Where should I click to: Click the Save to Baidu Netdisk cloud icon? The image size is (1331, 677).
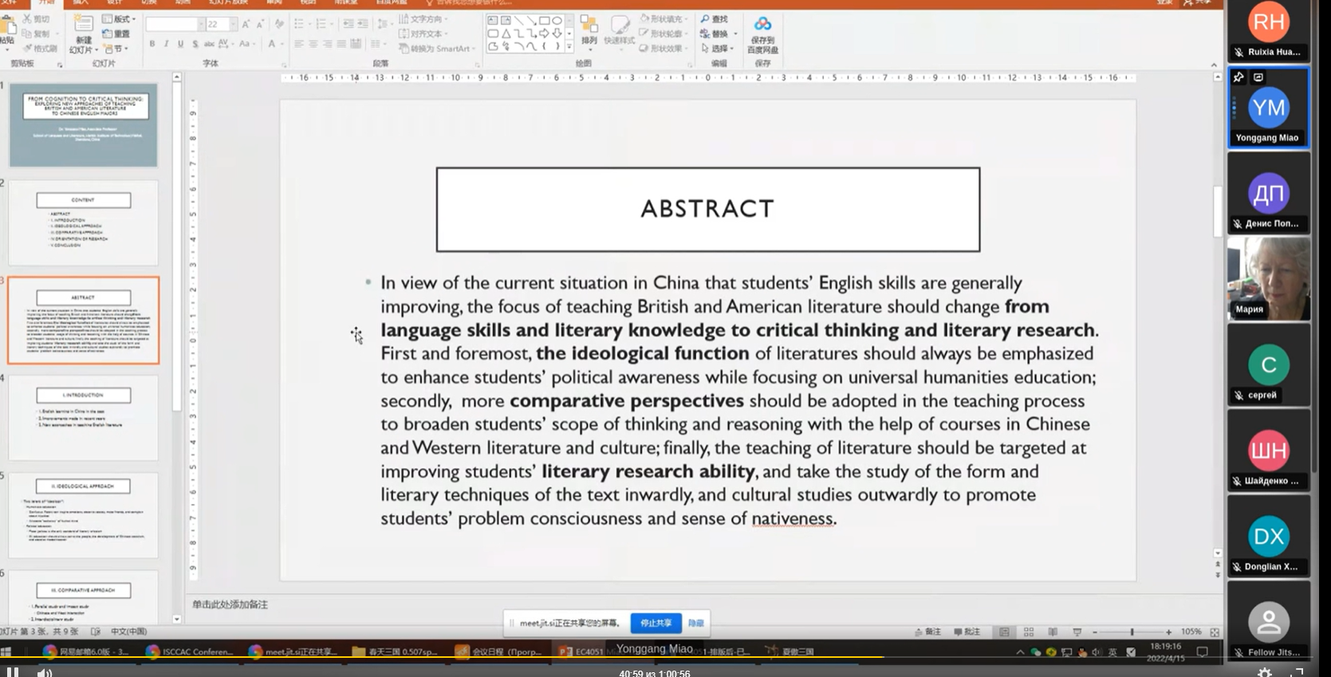(x=763, y=25)
